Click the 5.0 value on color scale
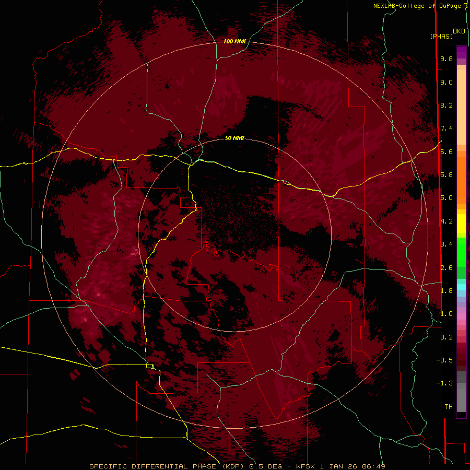The width and height of the screenshot is (470, 470). [446, 198]
